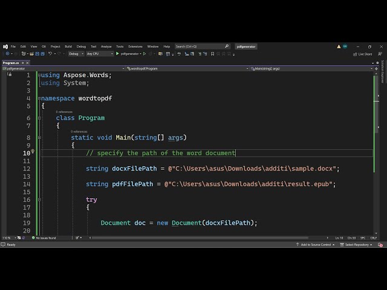
Task: Click the Live Share icon
Action: pyautogui.click(x=355, y=54)
